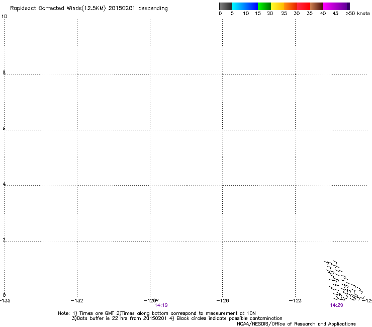Click the longitude '-132' axis label
Image resolution: width=372 pixels, height=327 pixels.
tap(77, 301)
